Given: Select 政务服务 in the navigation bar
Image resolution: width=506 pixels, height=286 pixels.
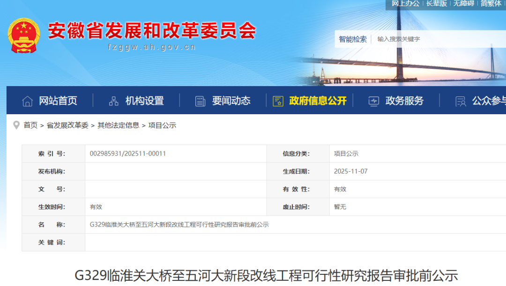Looking at the screenshot, I should tap(404, 101).
